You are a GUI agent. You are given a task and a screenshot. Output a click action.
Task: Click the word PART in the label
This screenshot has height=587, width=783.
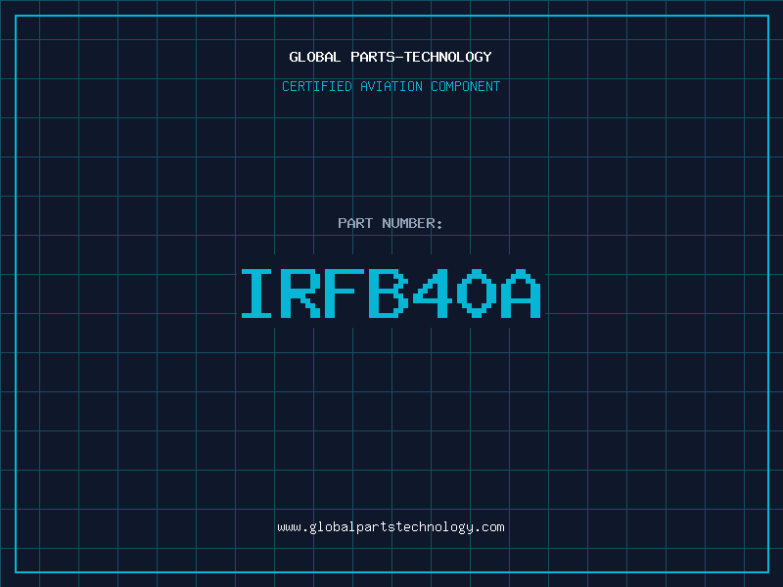[354, 223]
